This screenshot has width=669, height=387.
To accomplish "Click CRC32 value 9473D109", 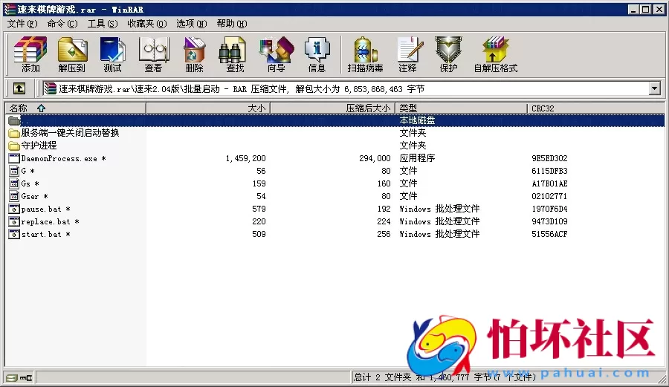I will (x=549, y=221).
